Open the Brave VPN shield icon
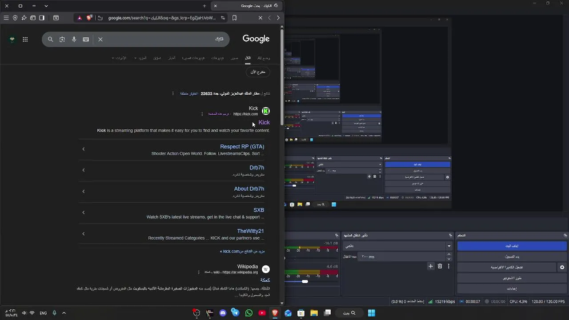 15,18
